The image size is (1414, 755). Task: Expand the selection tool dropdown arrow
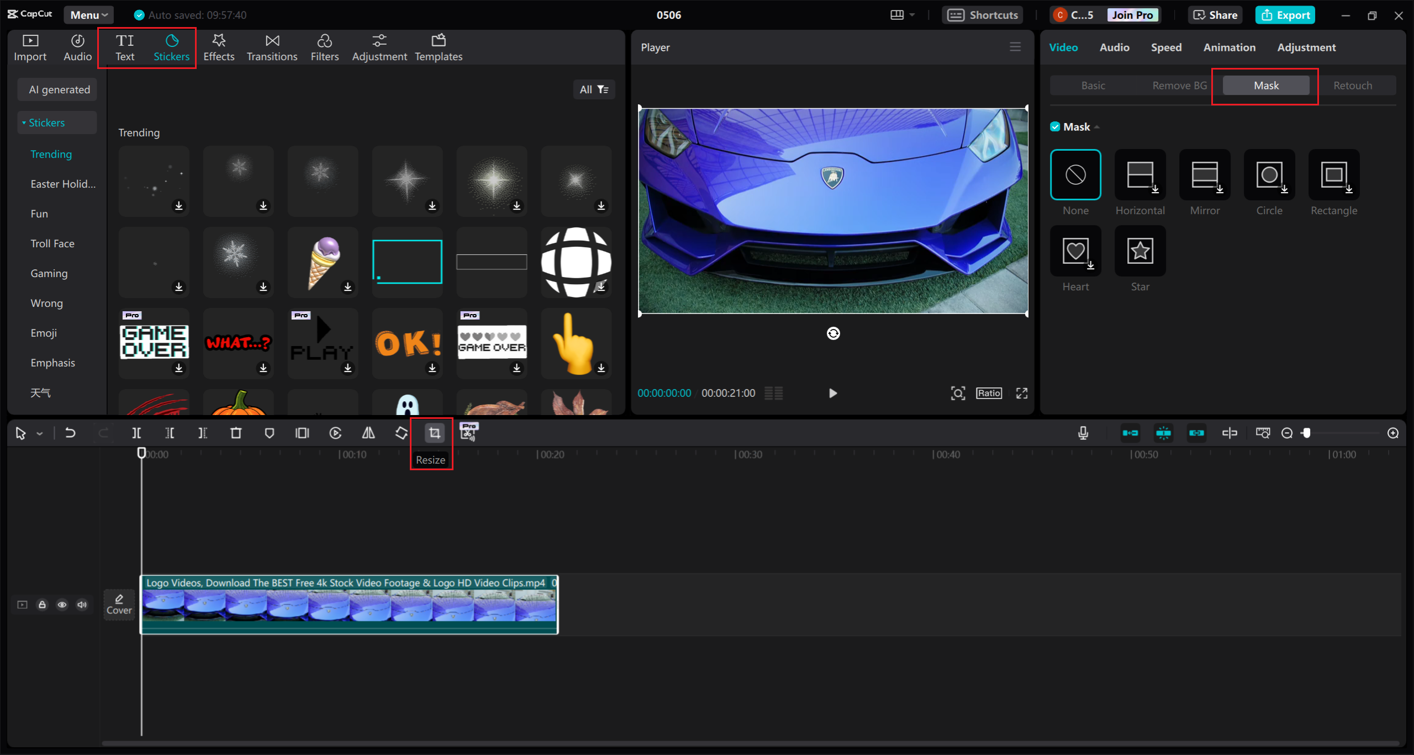[40, 434]
